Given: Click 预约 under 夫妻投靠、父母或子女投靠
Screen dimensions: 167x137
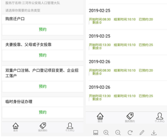Looking at the screenshot, I should (43, 55).
